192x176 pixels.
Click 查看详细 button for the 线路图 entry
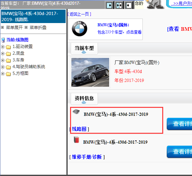(180, 124)
